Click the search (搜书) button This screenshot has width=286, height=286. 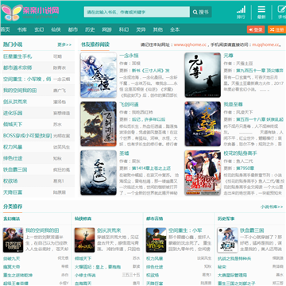click(x=201, y=12)
